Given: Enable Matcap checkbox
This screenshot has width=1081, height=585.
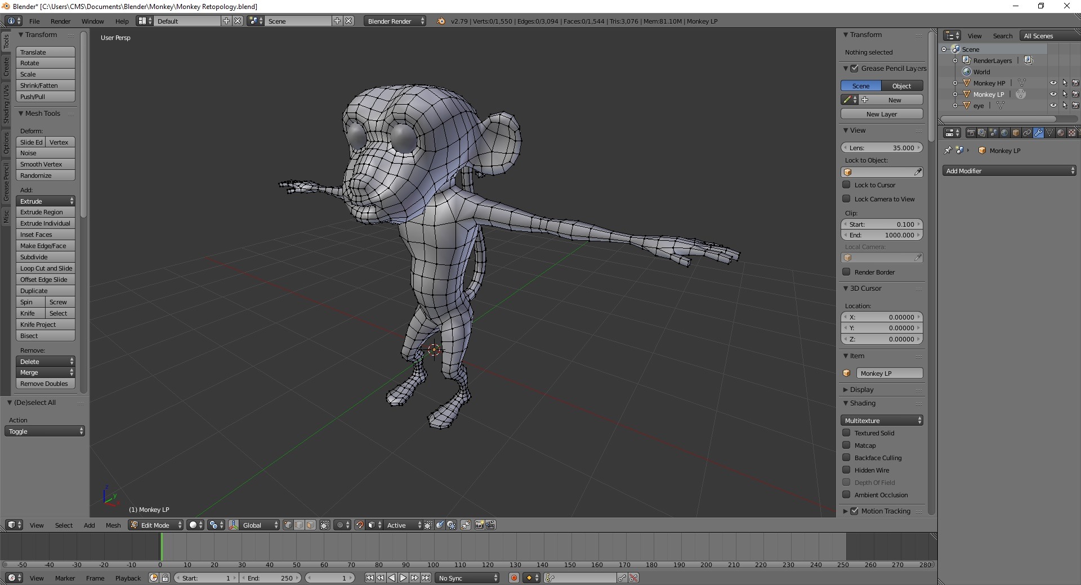Looking at the screenshot, I should pyautogui.click(x=846, y=445).
